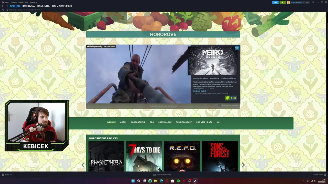Open the 7 Days to Die capsule

pyautogui.click(x=144, y=156)
